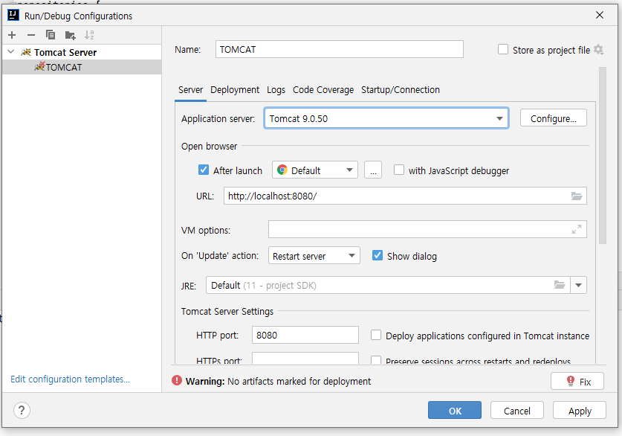The image size is (622, 436).
Task: Create new folder for configurations
Action: point(70,35)
